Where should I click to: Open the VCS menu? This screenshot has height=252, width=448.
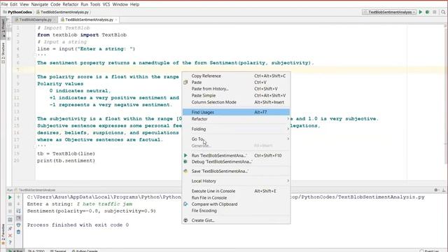click(x=106, y=4)
